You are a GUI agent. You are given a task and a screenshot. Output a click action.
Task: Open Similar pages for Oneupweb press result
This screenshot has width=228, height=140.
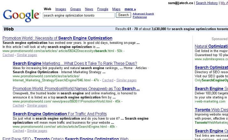pyautogui.click(x=37, y=105)
